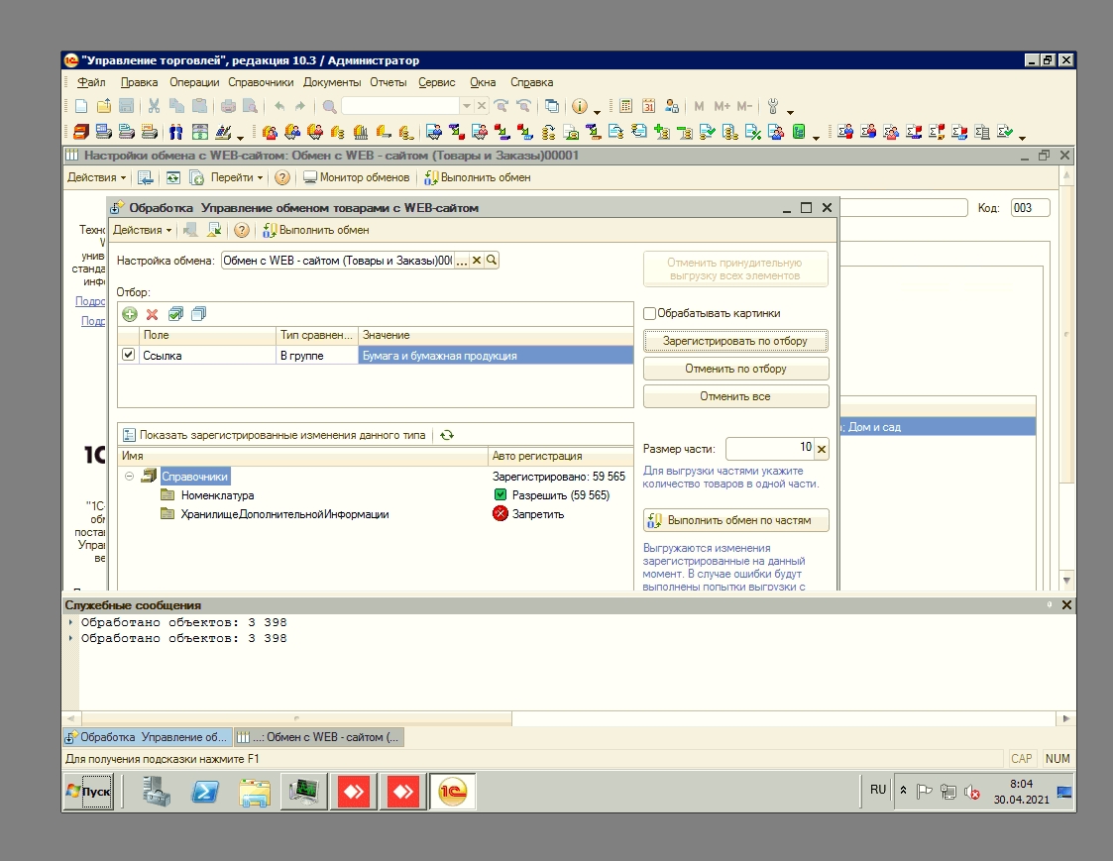This screenshot has height=861, width=1113.
Task: Open the Сервис menu
Action: pyautogui.click(x=436, y=82)
